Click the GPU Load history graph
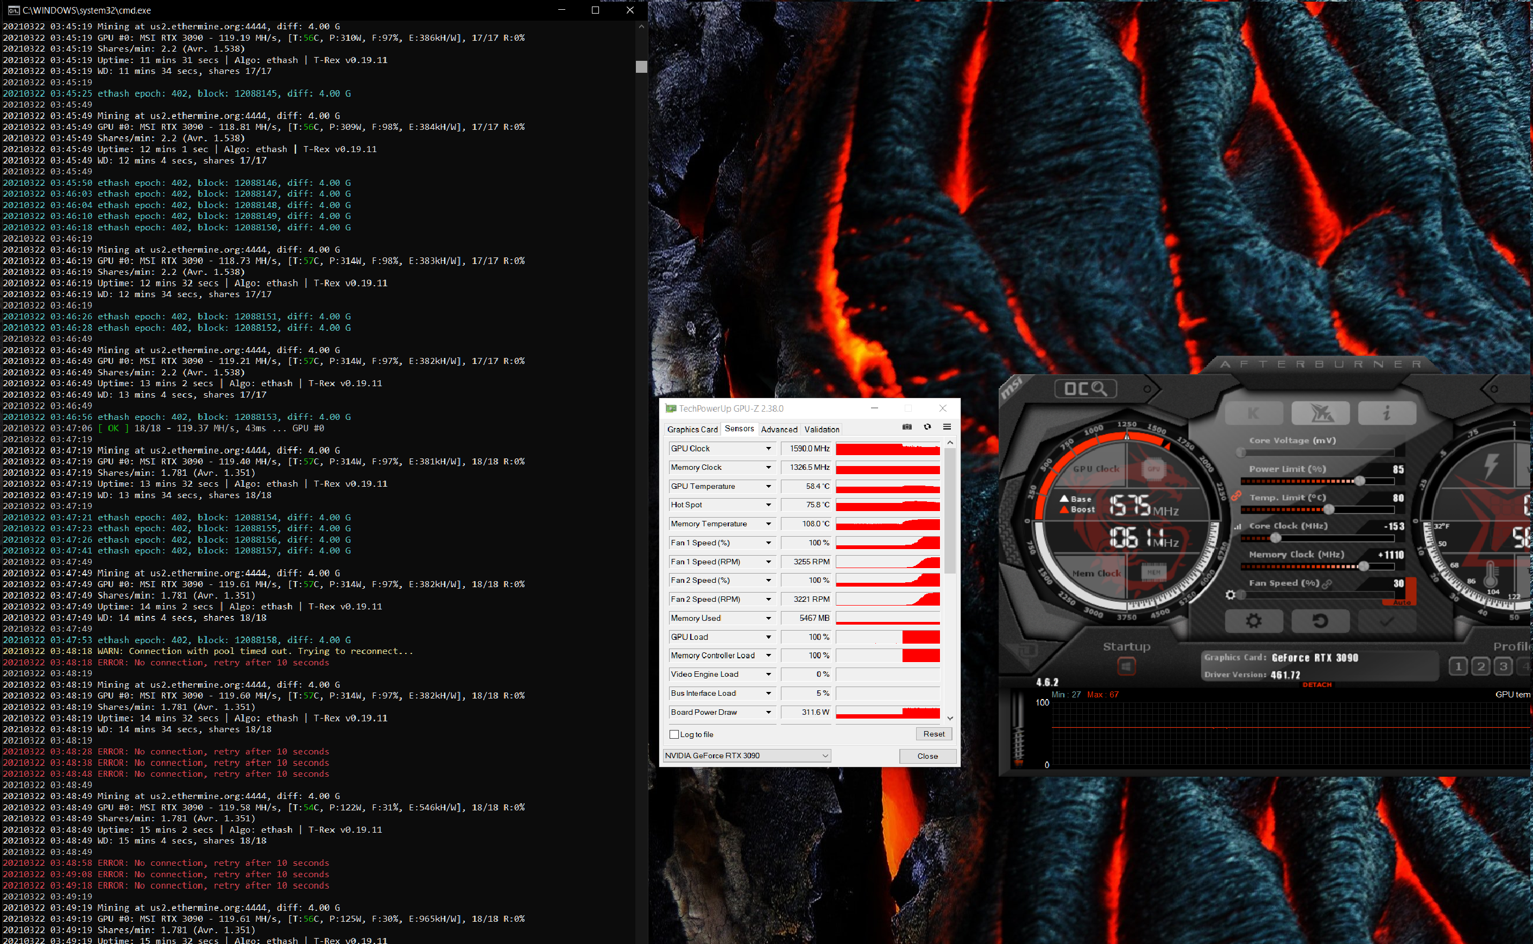This screenshot has height=944, width=1533. point(887,637)
